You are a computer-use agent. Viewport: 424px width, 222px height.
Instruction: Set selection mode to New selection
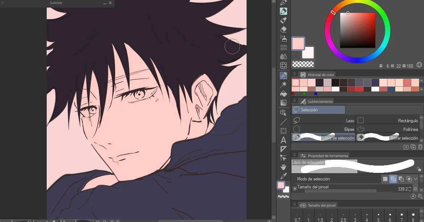pyautogui.click(x=385, y=179)
